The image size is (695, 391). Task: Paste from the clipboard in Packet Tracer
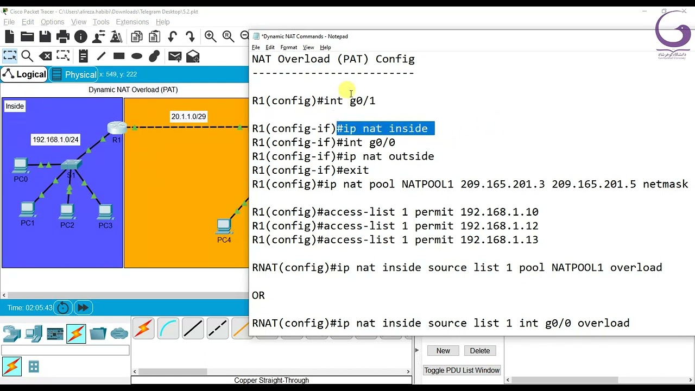pyautogui.click(x=155, y=37)
